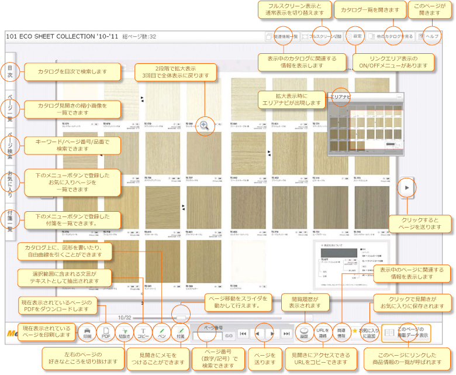Advance one page in bottom bar
The width and height of the screenshot is (456, 375).
[x=272, y=333]
